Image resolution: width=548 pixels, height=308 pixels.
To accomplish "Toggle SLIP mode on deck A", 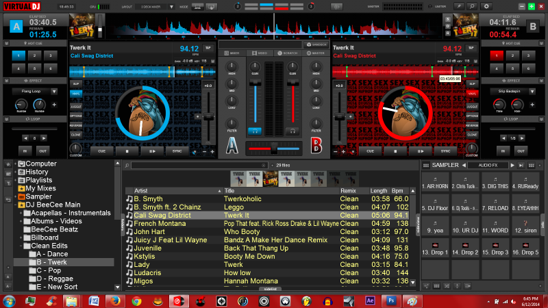I will (x=76, y=84).
